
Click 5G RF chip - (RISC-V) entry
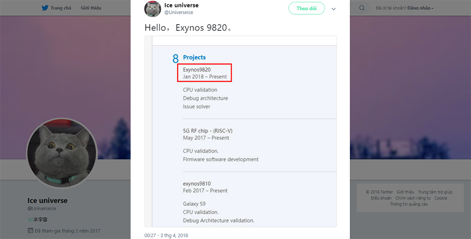(208, 130)
